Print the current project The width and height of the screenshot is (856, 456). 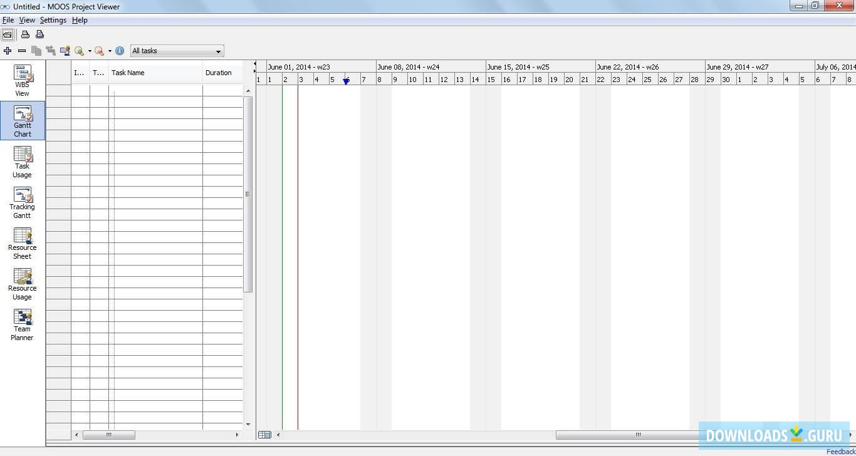coord(25,34)
